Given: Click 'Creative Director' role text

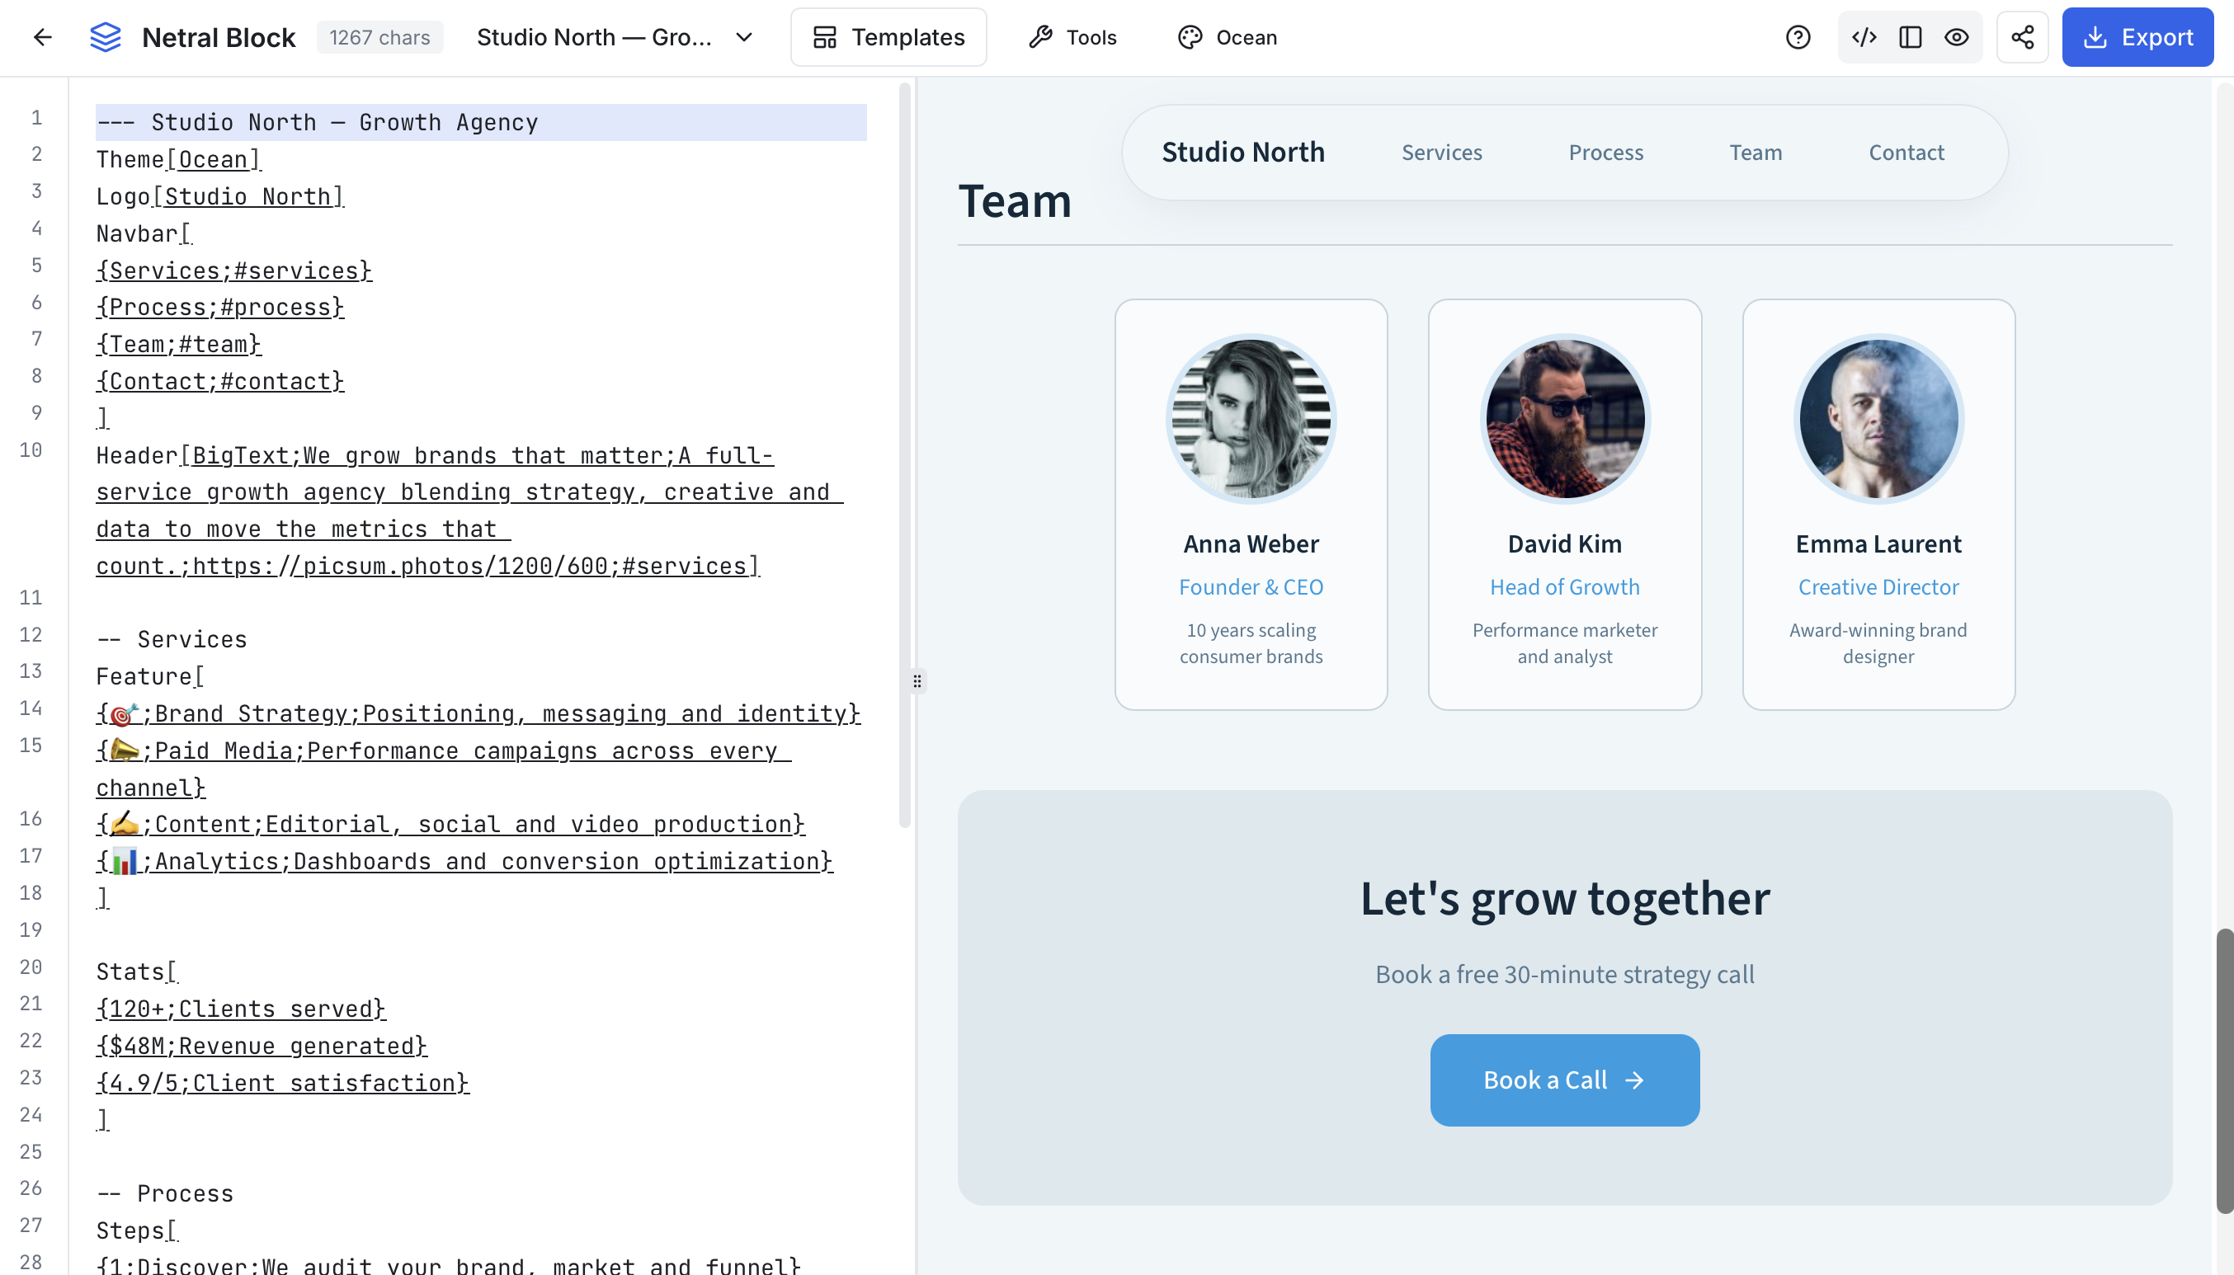Looking at the screenshot, I should (x=1878, y=586).
